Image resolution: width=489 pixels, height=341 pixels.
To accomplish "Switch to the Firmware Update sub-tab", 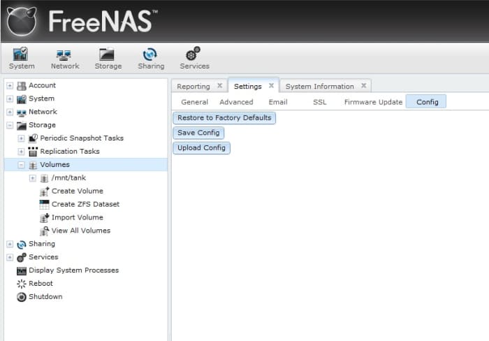I will [373, 102].
